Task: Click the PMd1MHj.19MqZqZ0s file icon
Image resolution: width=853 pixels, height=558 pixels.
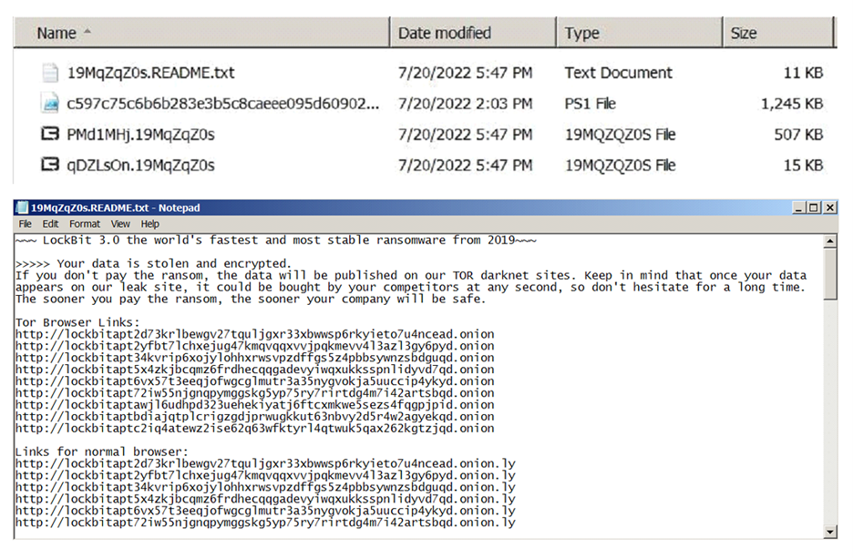Action: 50,135
